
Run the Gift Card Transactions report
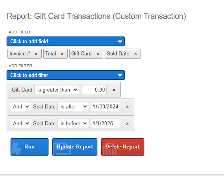click(30, 147)
